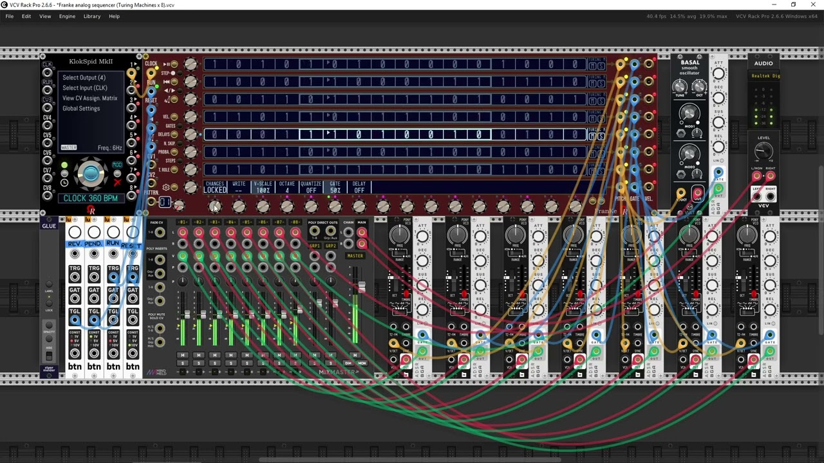Click the Franke STEP button
The image size is (824, 463).
[x=180, y=73]
